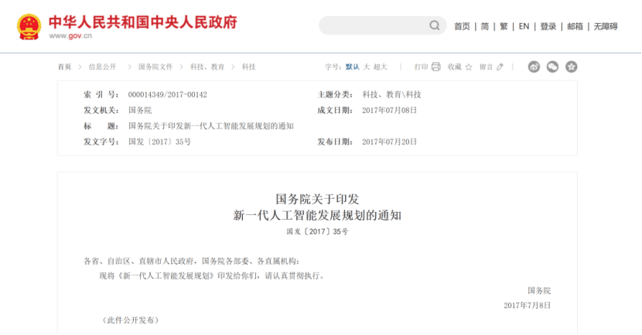
Task: Go to 信息公开 in breadcrumb
Action: pyautogui.click(x=104, y=67)
